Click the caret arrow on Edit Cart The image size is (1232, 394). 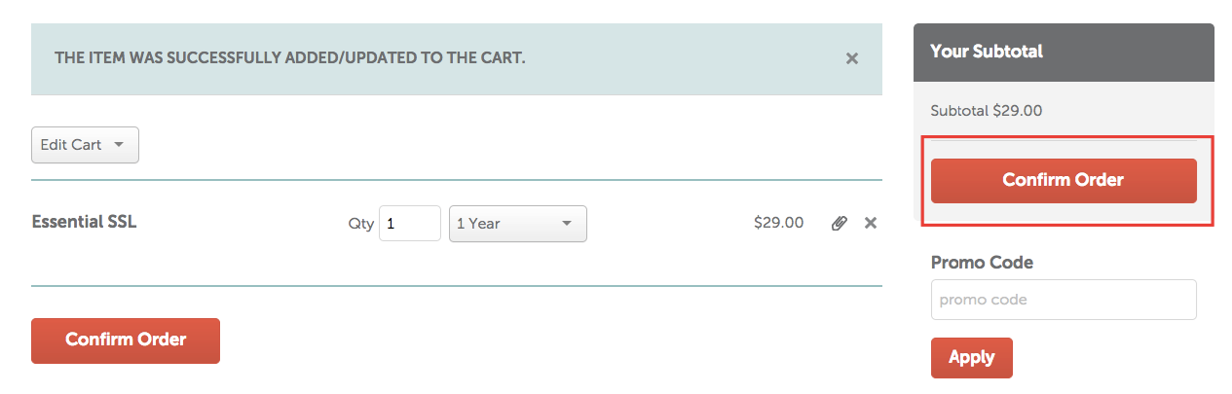coord(119,145)
